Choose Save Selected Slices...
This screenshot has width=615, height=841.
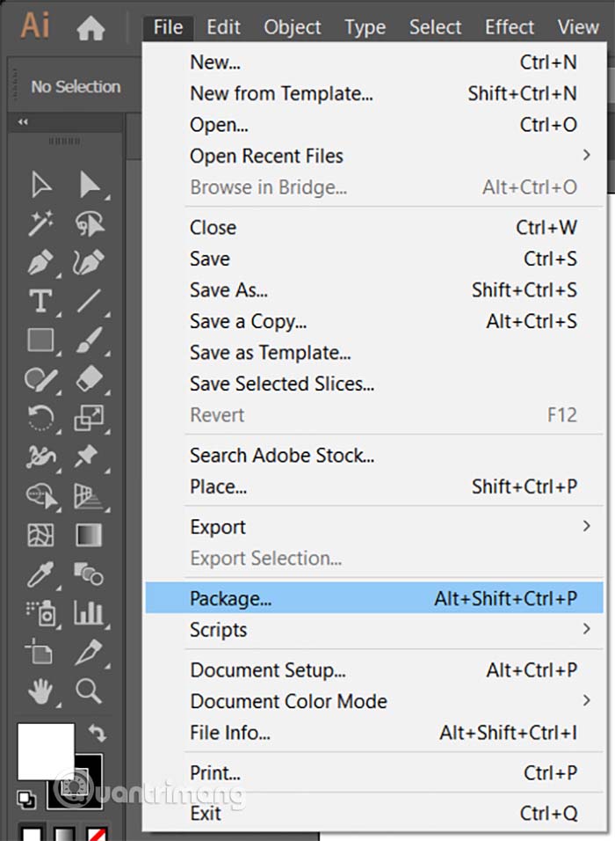pos(374,384)
